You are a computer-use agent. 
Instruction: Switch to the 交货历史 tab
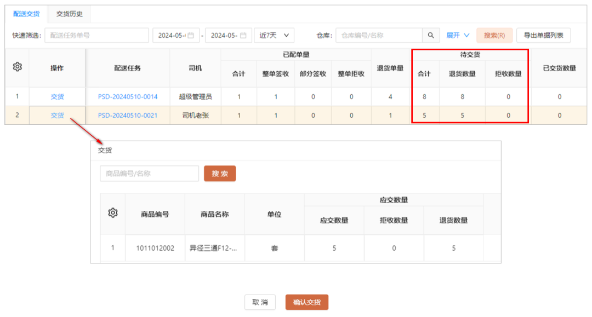pyautogui.click(x=69, y=14)
